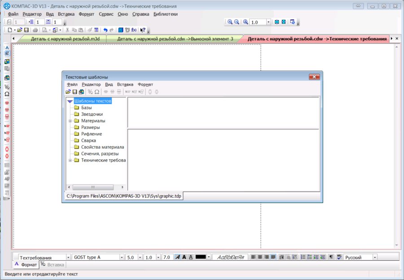The height and width of the screenshot is (280, 404).
Task: Open the Окно menu
Action: click(123, 14)
